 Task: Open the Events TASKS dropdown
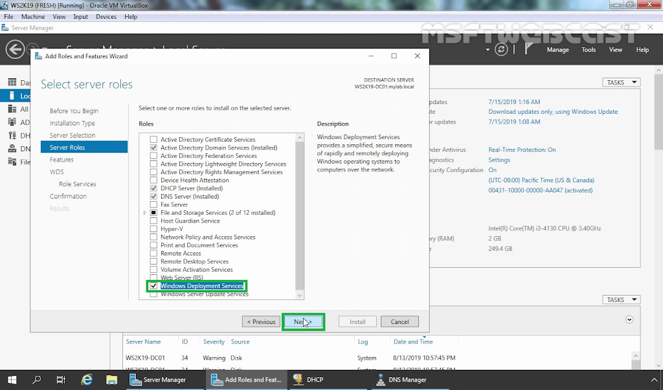point(621,299)
